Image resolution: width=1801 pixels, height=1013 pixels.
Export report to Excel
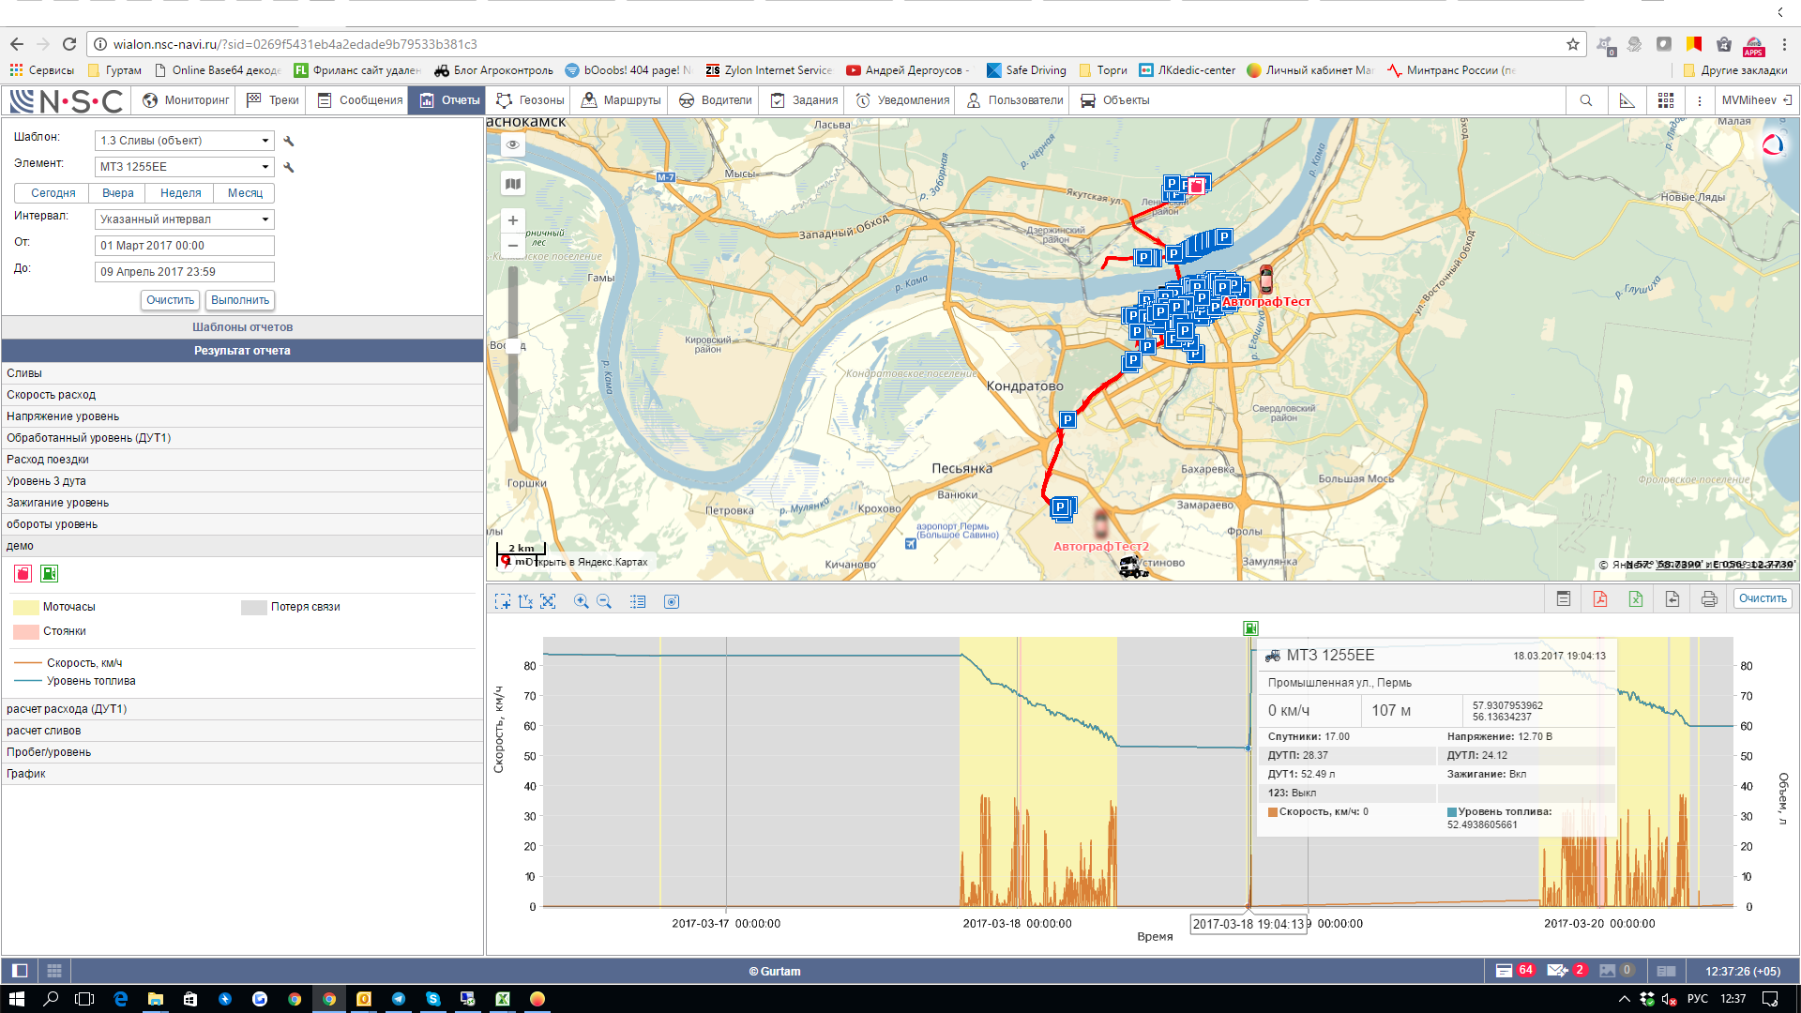coord(1636,599)
